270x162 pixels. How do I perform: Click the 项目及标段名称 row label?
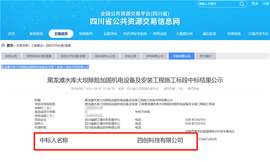coord(45,104)
